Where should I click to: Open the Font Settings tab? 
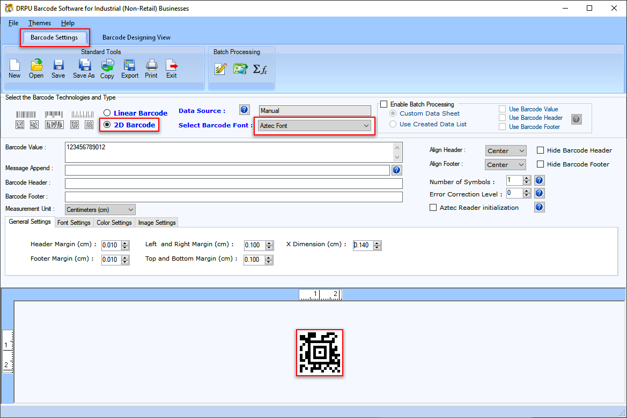[x=73, y=223]
